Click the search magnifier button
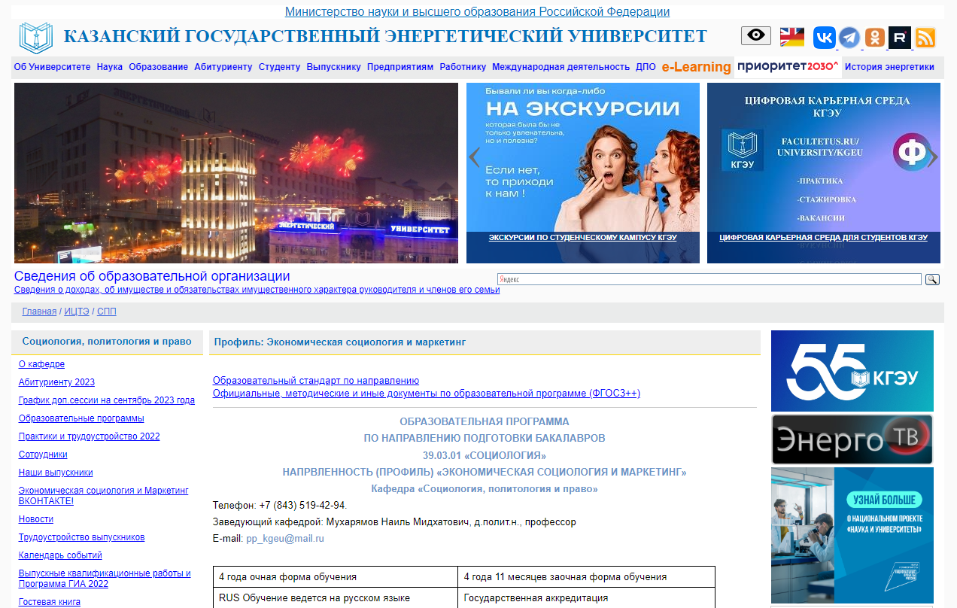This screenshot has height=608, width=957. 932,279
